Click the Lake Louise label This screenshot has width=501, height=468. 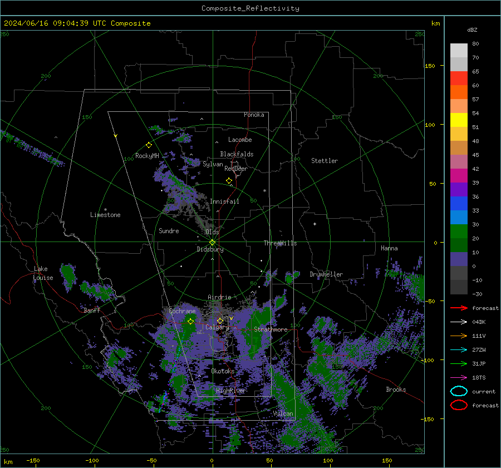click(43, 273)
